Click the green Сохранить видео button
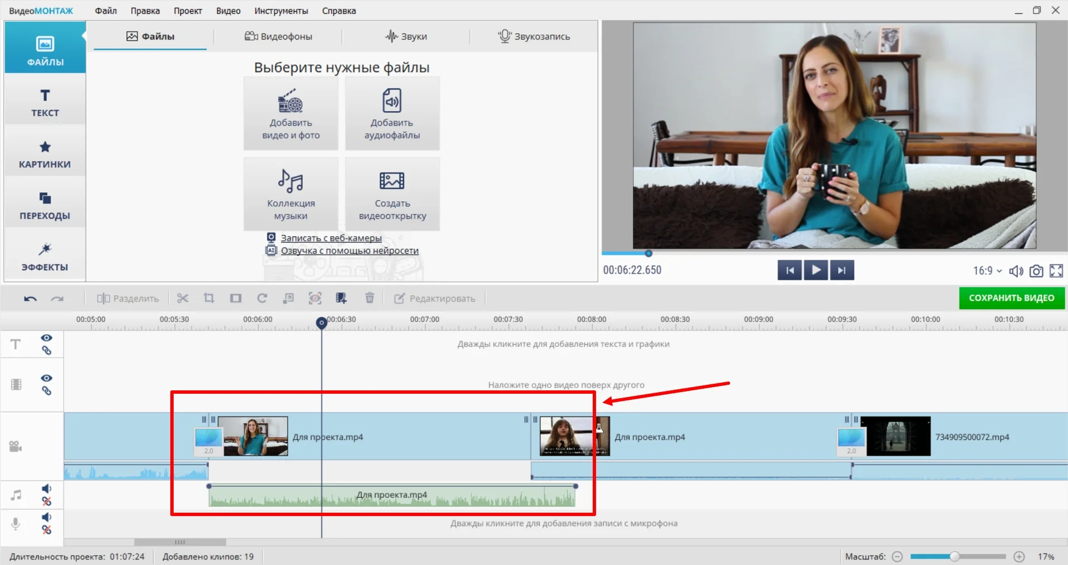The width and height of the screenshot is (1068, 565). (1011, 298)
